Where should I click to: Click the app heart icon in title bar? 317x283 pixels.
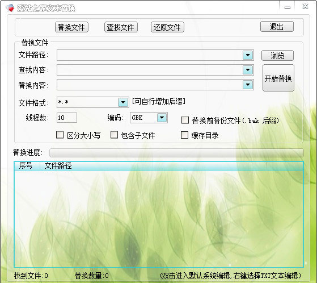click(x=10, y=8)
